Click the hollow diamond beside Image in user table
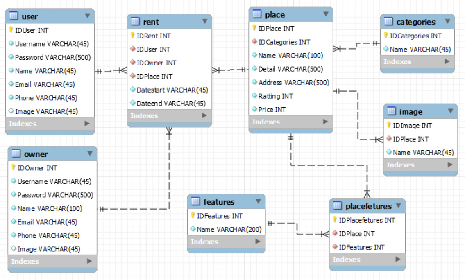The height and width of the screenshot is (280, 465). pos(11,111)
